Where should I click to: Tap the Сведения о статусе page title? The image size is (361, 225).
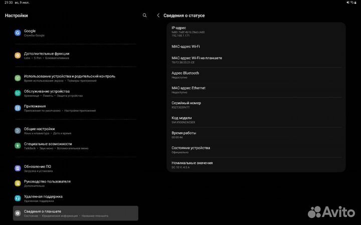(184, 16)
